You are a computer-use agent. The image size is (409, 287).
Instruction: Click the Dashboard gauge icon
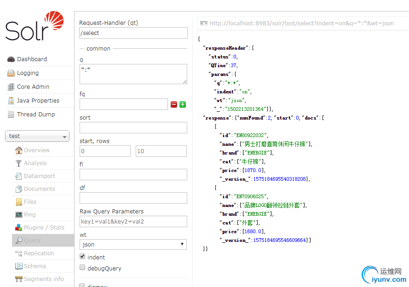tap(11, 59)
